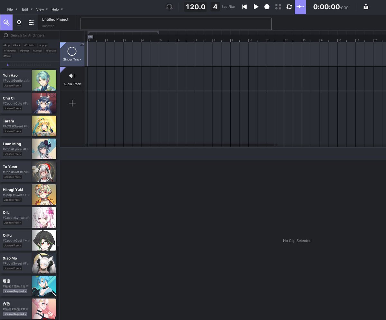Toggle the #Female tag filter
The image size is (386, 320).
[51, 50]
